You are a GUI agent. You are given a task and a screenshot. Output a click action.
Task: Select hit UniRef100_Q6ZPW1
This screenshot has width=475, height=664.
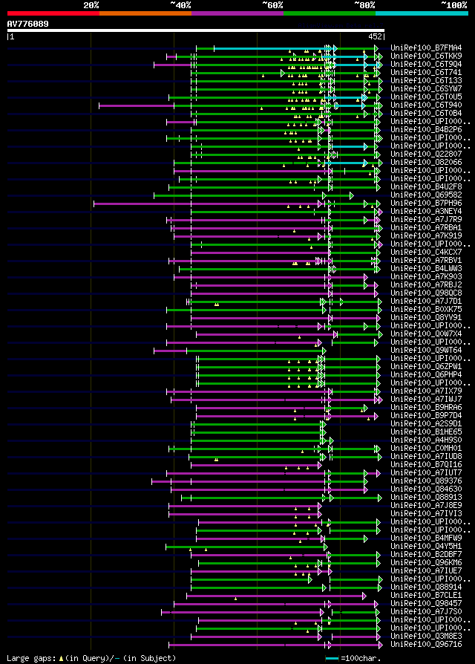pyautogui.click(x=426, y=367)
